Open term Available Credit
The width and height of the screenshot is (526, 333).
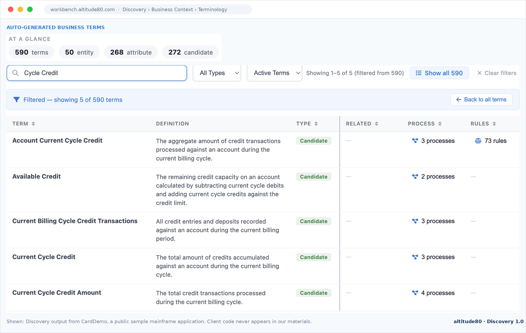point(36,176)
